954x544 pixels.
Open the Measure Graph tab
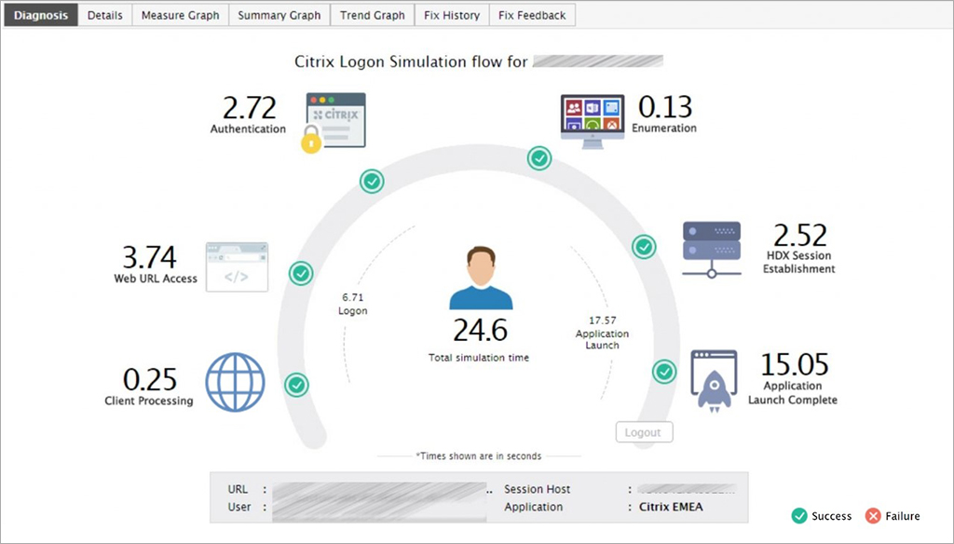tap(180, 15)
